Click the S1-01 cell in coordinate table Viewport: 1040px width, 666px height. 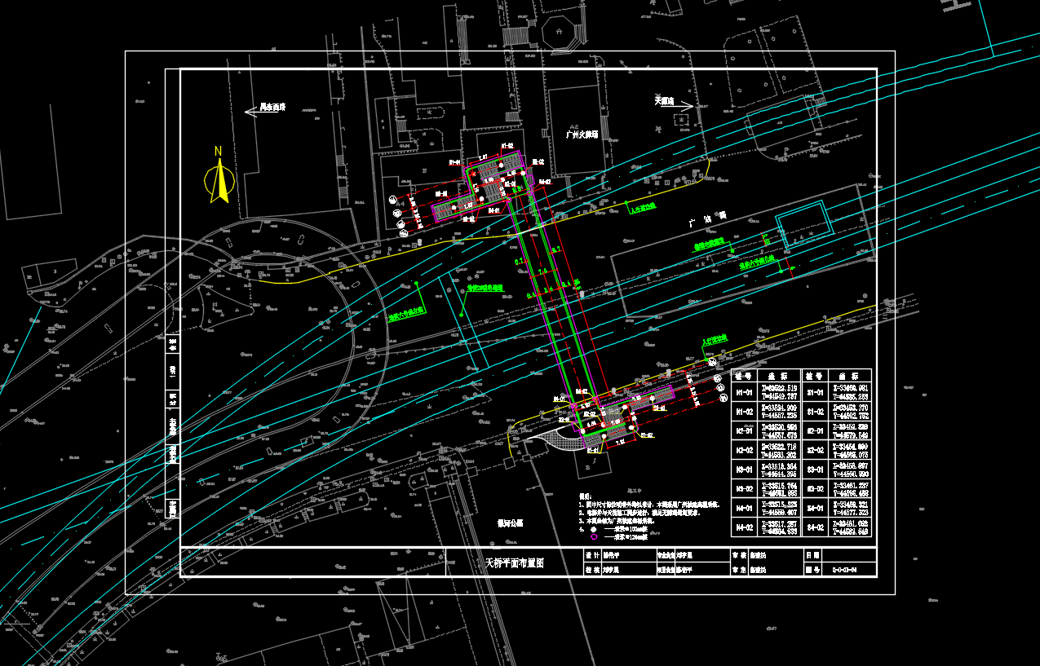pyautogui.click(x=813, y=392)
